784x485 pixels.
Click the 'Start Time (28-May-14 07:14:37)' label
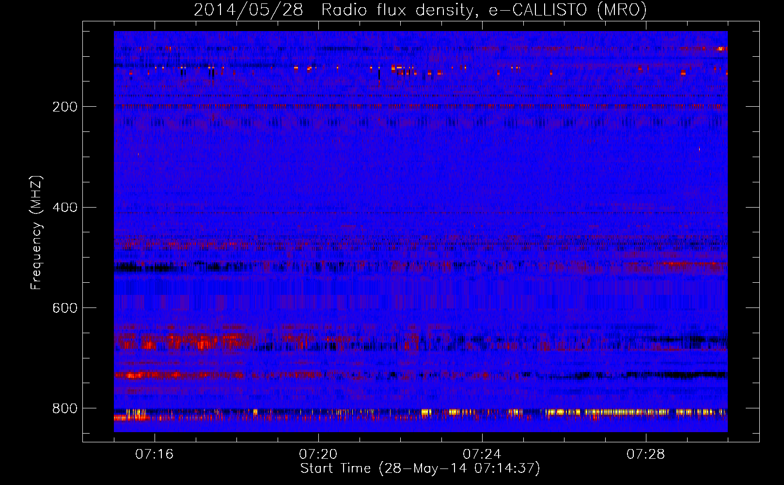pyautogui.click(x=420, y=469)
